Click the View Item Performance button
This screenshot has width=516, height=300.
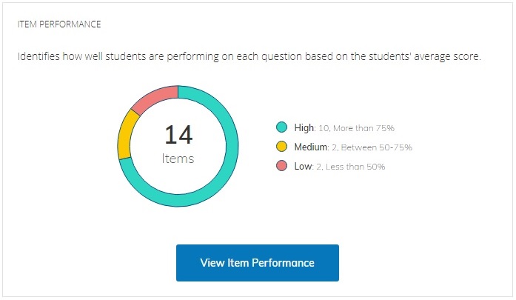point(257,263)
